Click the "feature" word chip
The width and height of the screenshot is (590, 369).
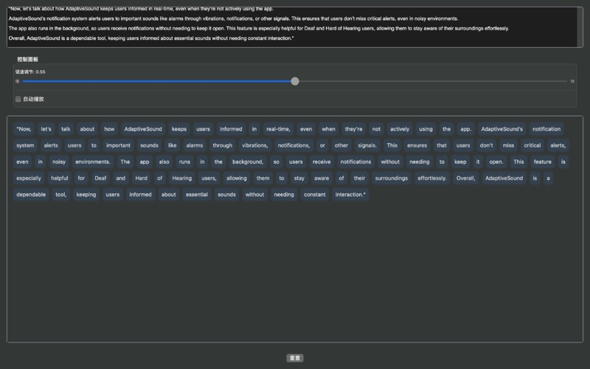pos(543,162)
